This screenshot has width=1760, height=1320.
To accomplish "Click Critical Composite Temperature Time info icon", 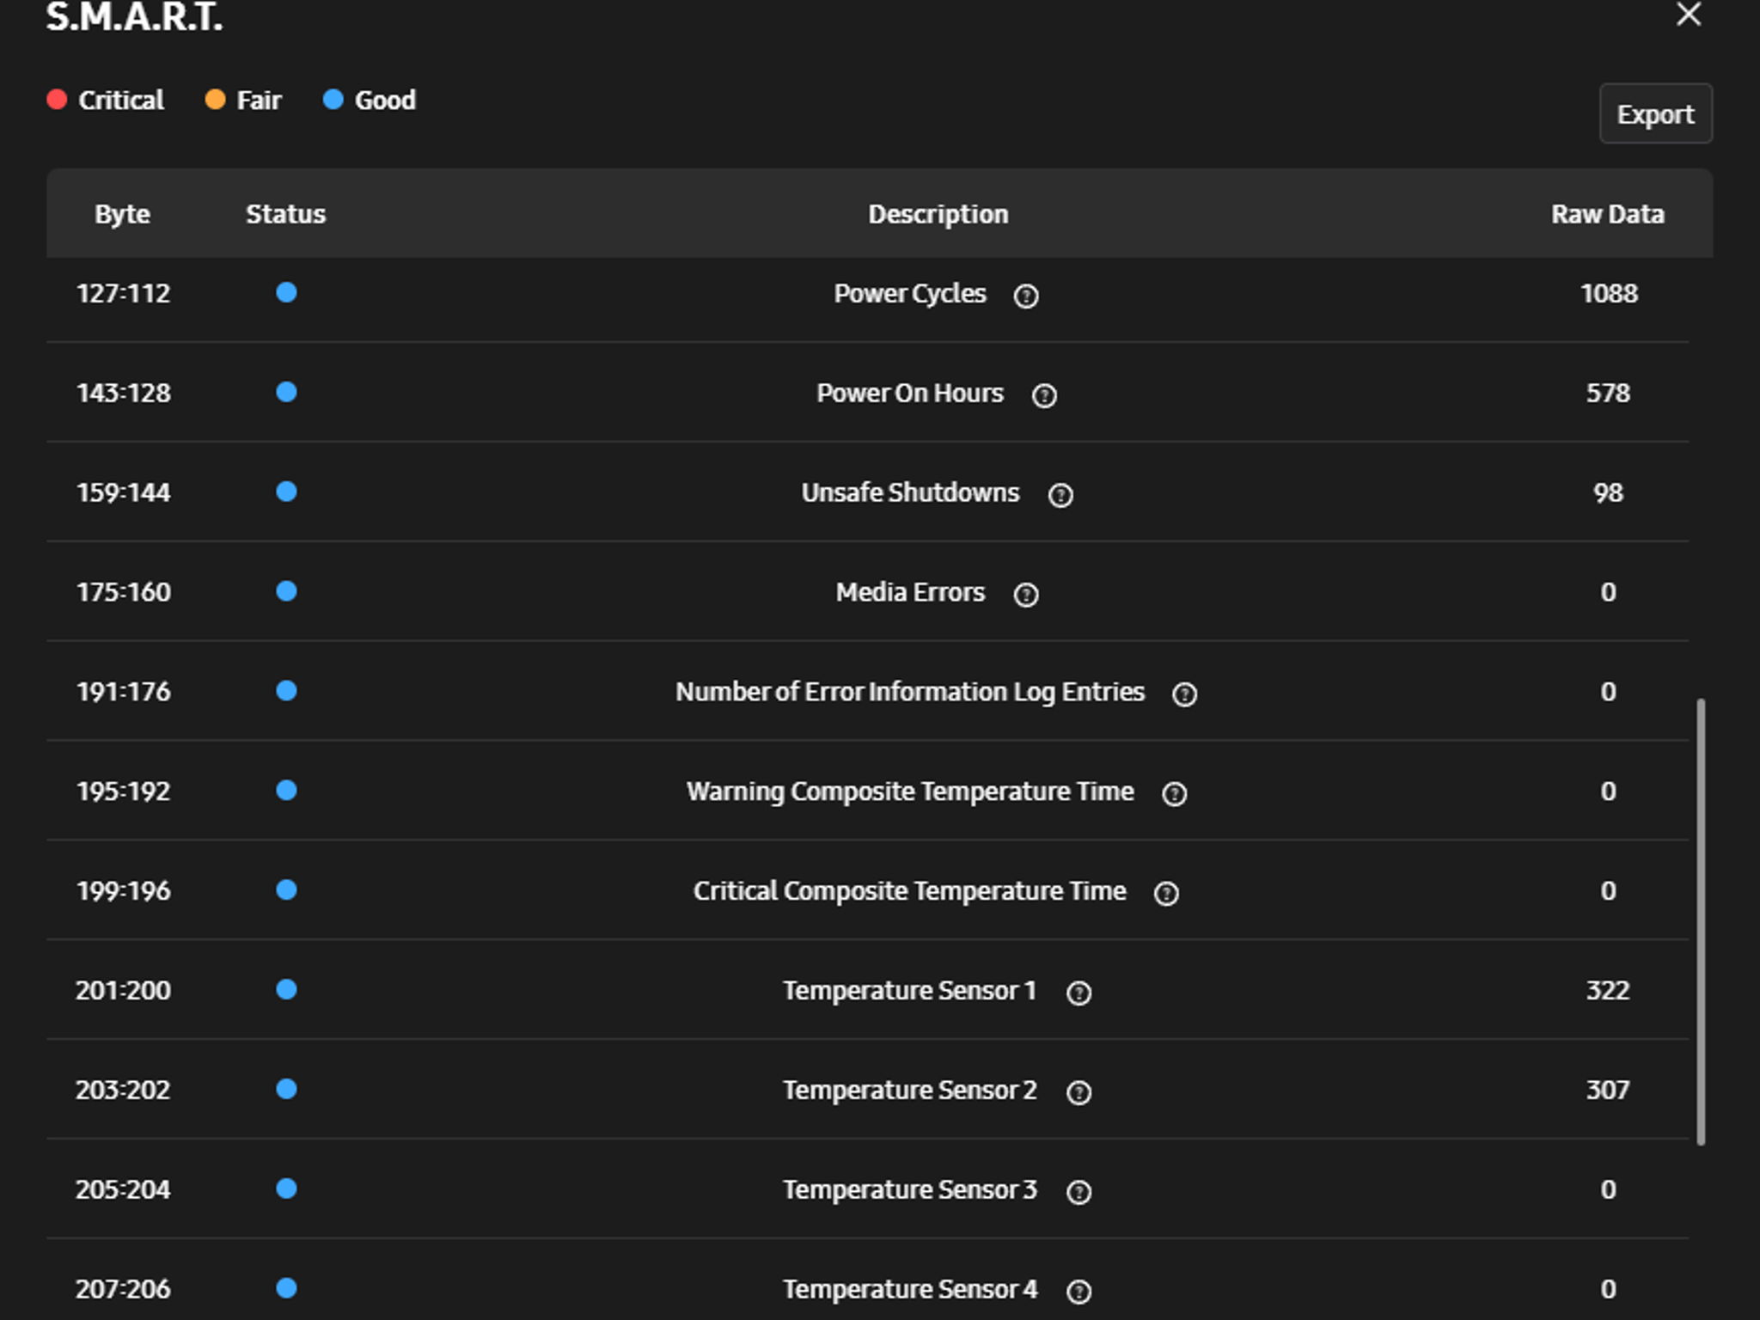I will pyautogui.click(x=1166, y=894).
